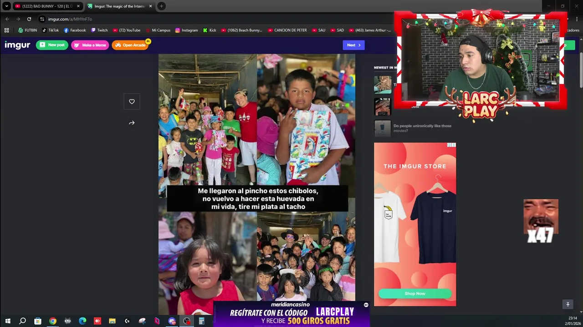Open the James Arthur bookmark
The image size is (583, 327).
pyautogui.click(x=370, y=30)
